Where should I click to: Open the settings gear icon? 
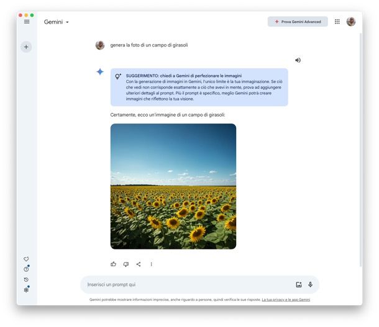pyautogui.click(x=26, y=290)
